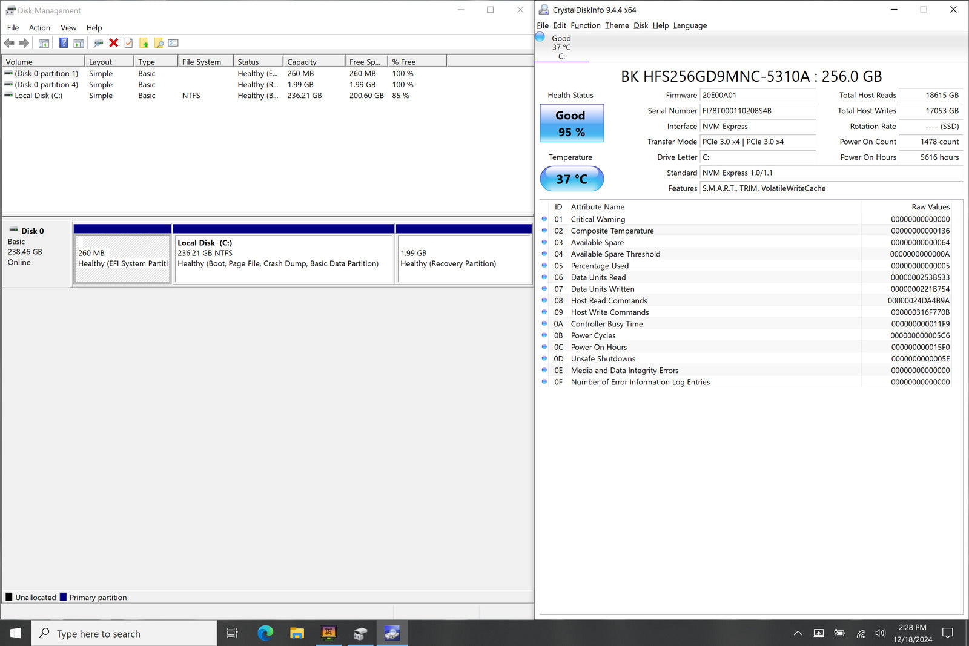Click the Status column header
Image resolution: width=969 pixels, height=646 pixels.
point(258,62)
